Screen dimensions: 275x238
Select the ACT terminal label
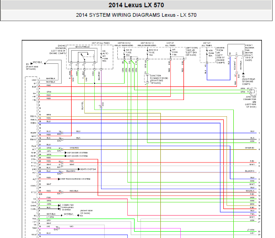(x=34, y=149)
